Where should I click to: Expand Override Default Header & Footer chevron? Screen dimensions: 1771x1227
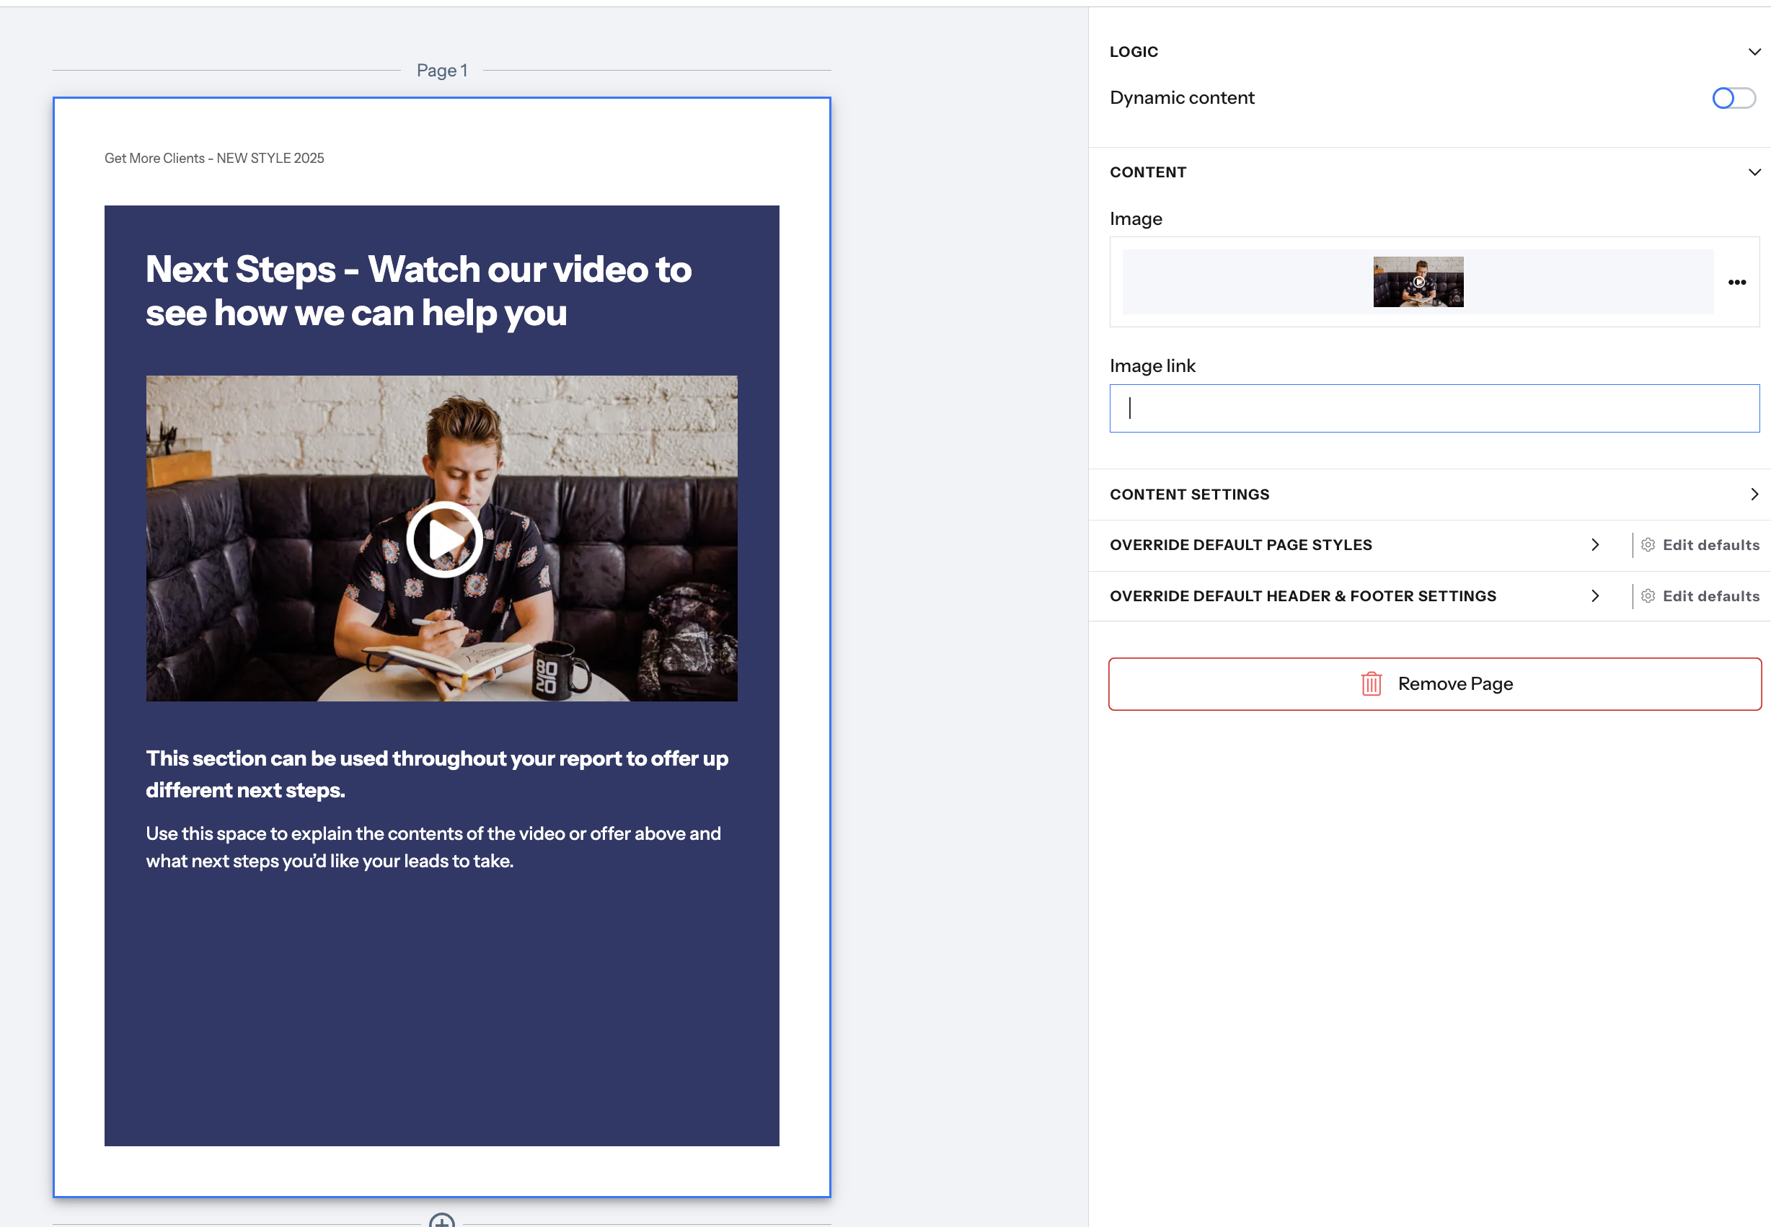(1595, 595)
